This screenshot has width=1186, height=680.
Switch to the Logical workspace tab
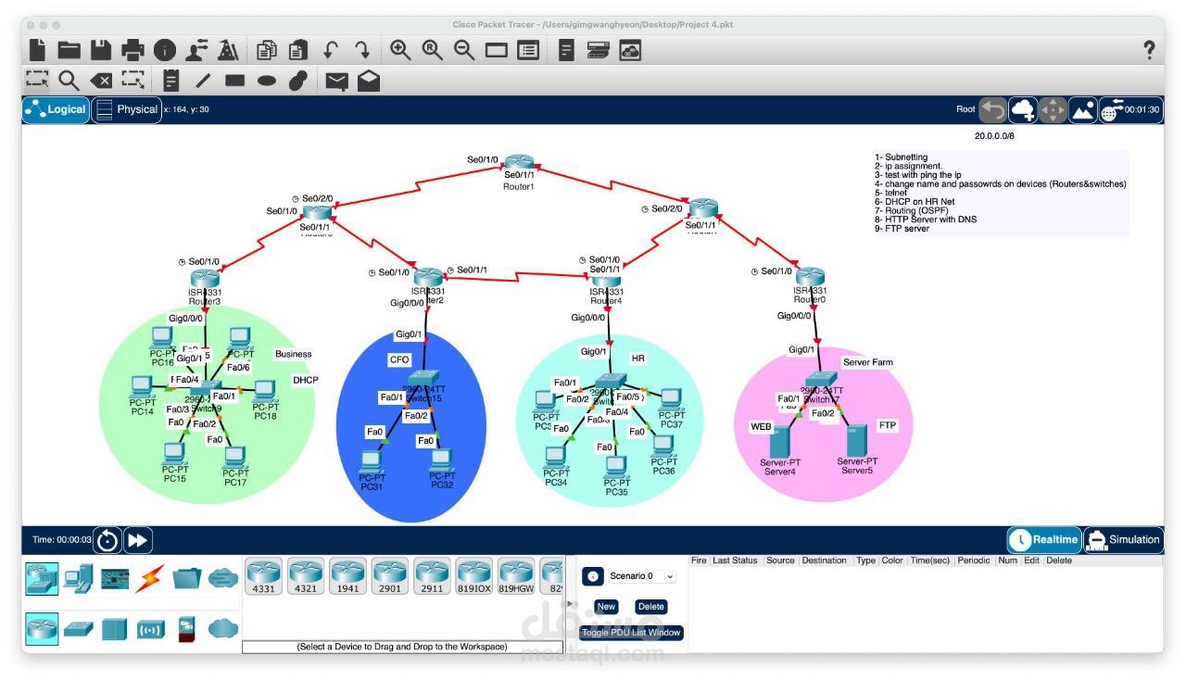[57, 109]
